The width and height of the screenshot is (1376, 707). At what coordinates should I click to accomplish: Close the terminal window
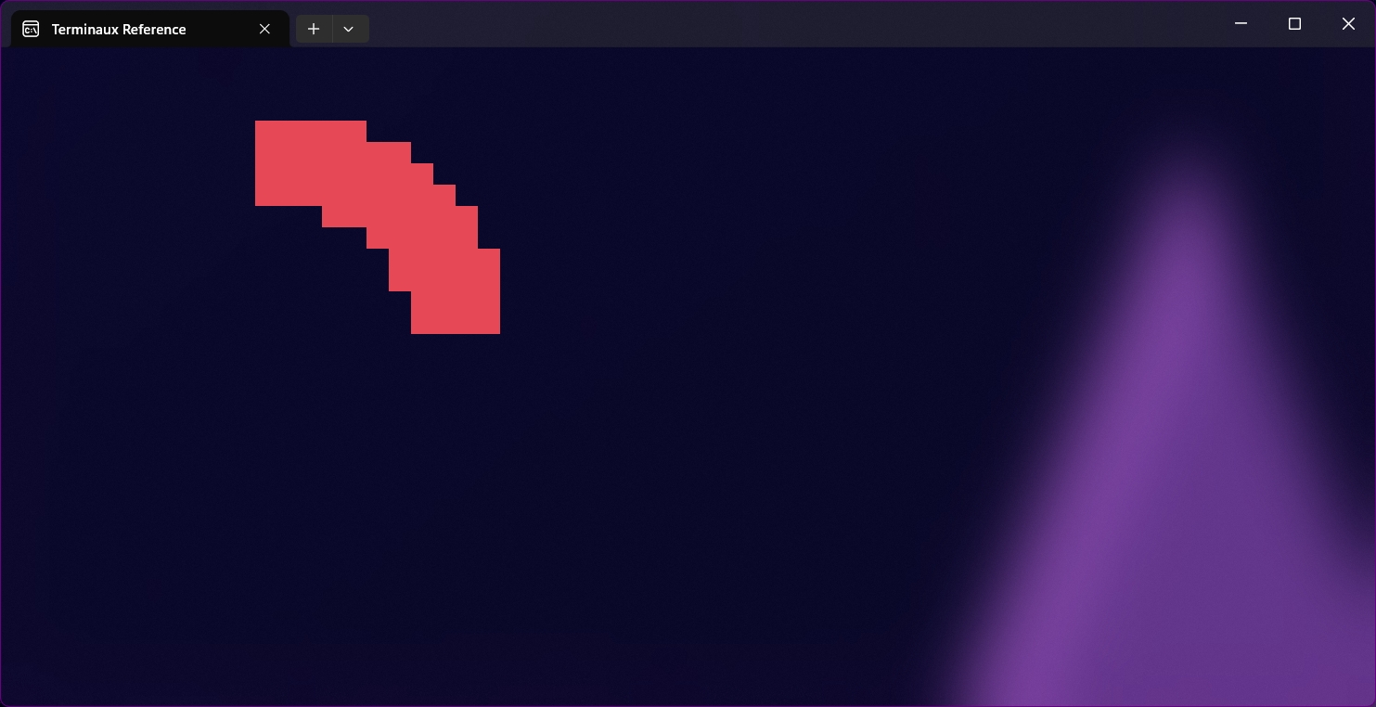[1348, 23]
